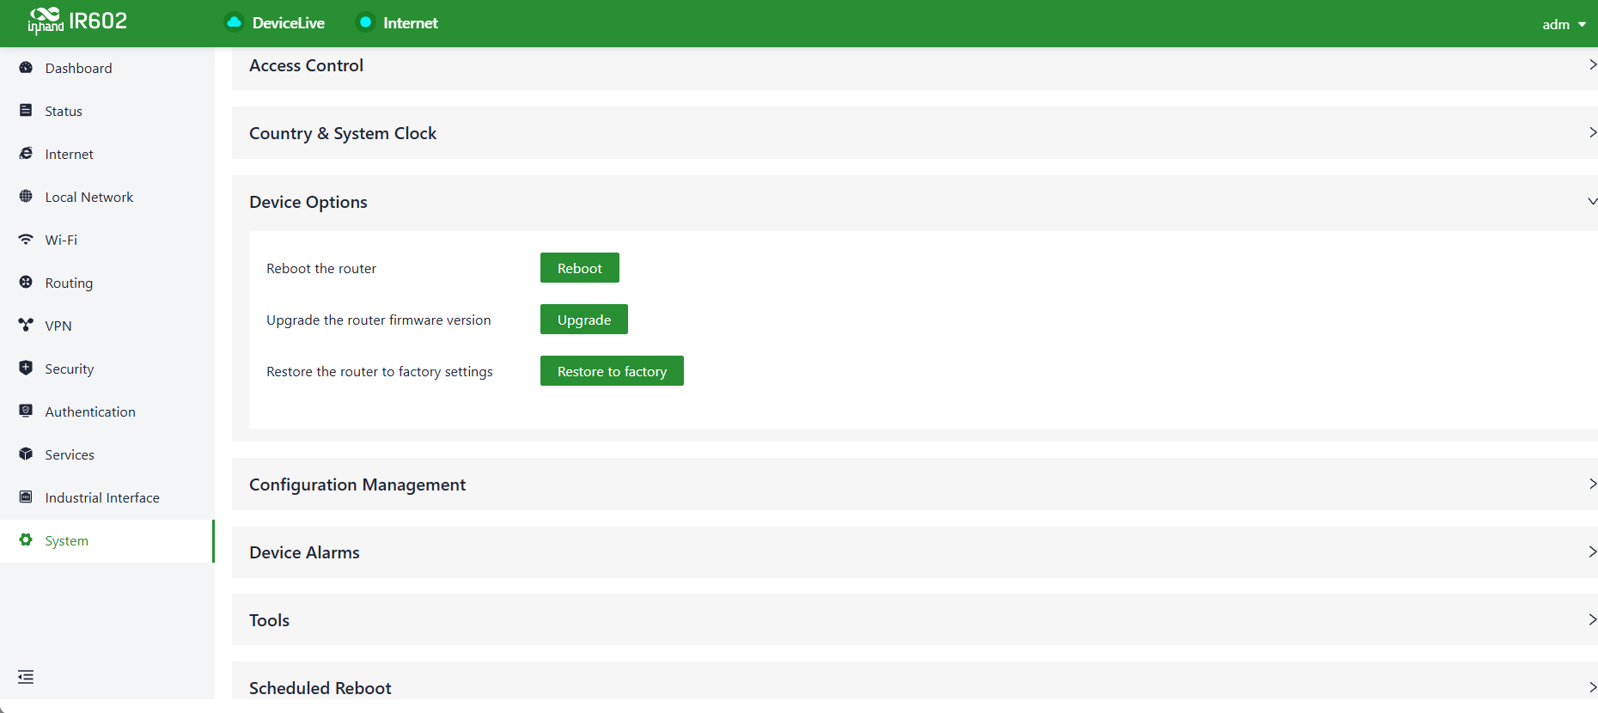Click the Routing icon in sidebar

(26, 283)
